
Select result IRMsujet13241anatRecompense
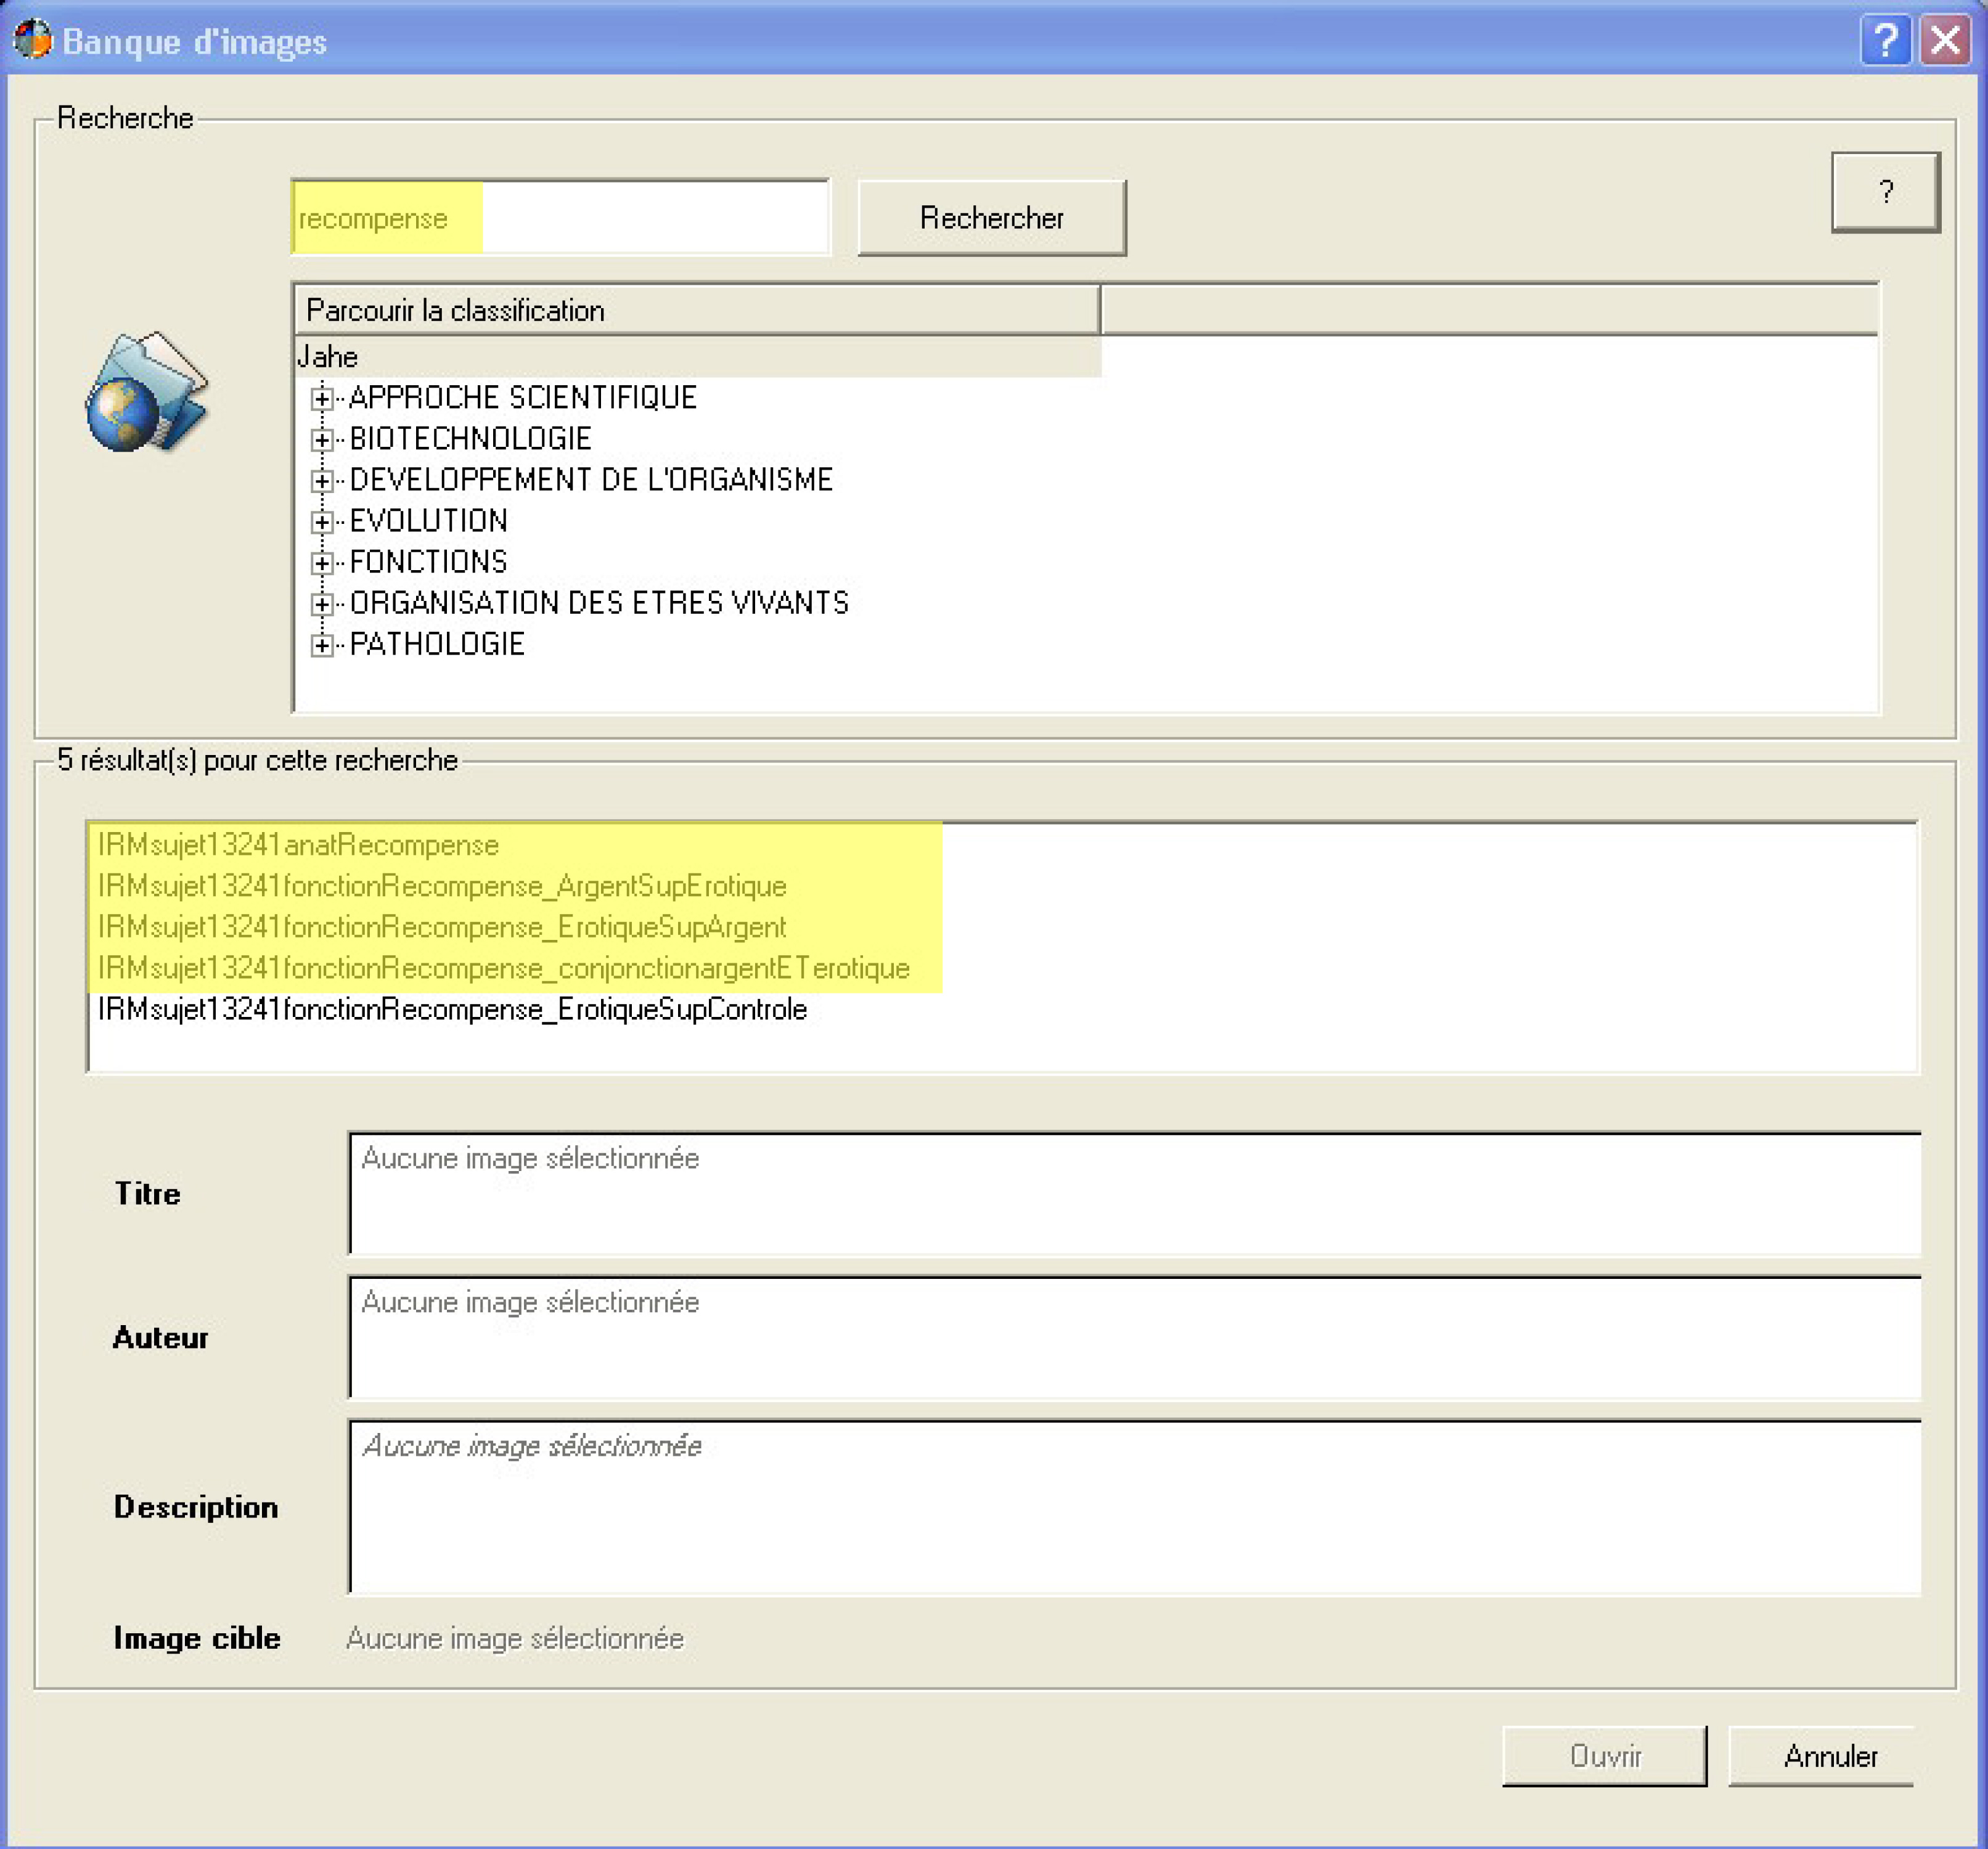pyautogui.click(x=298, y=845)
